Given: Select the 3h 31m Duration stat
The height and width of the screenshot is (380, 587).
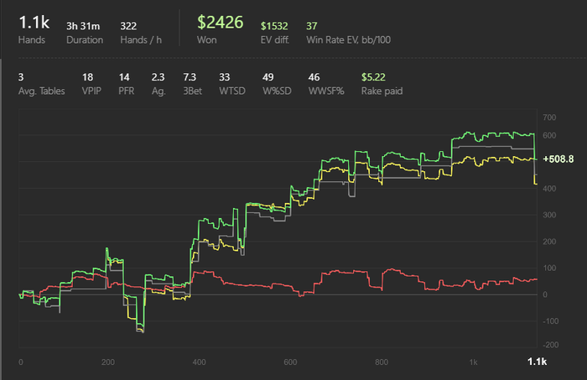Looking at the screenshot, I should tap(85, 33).
